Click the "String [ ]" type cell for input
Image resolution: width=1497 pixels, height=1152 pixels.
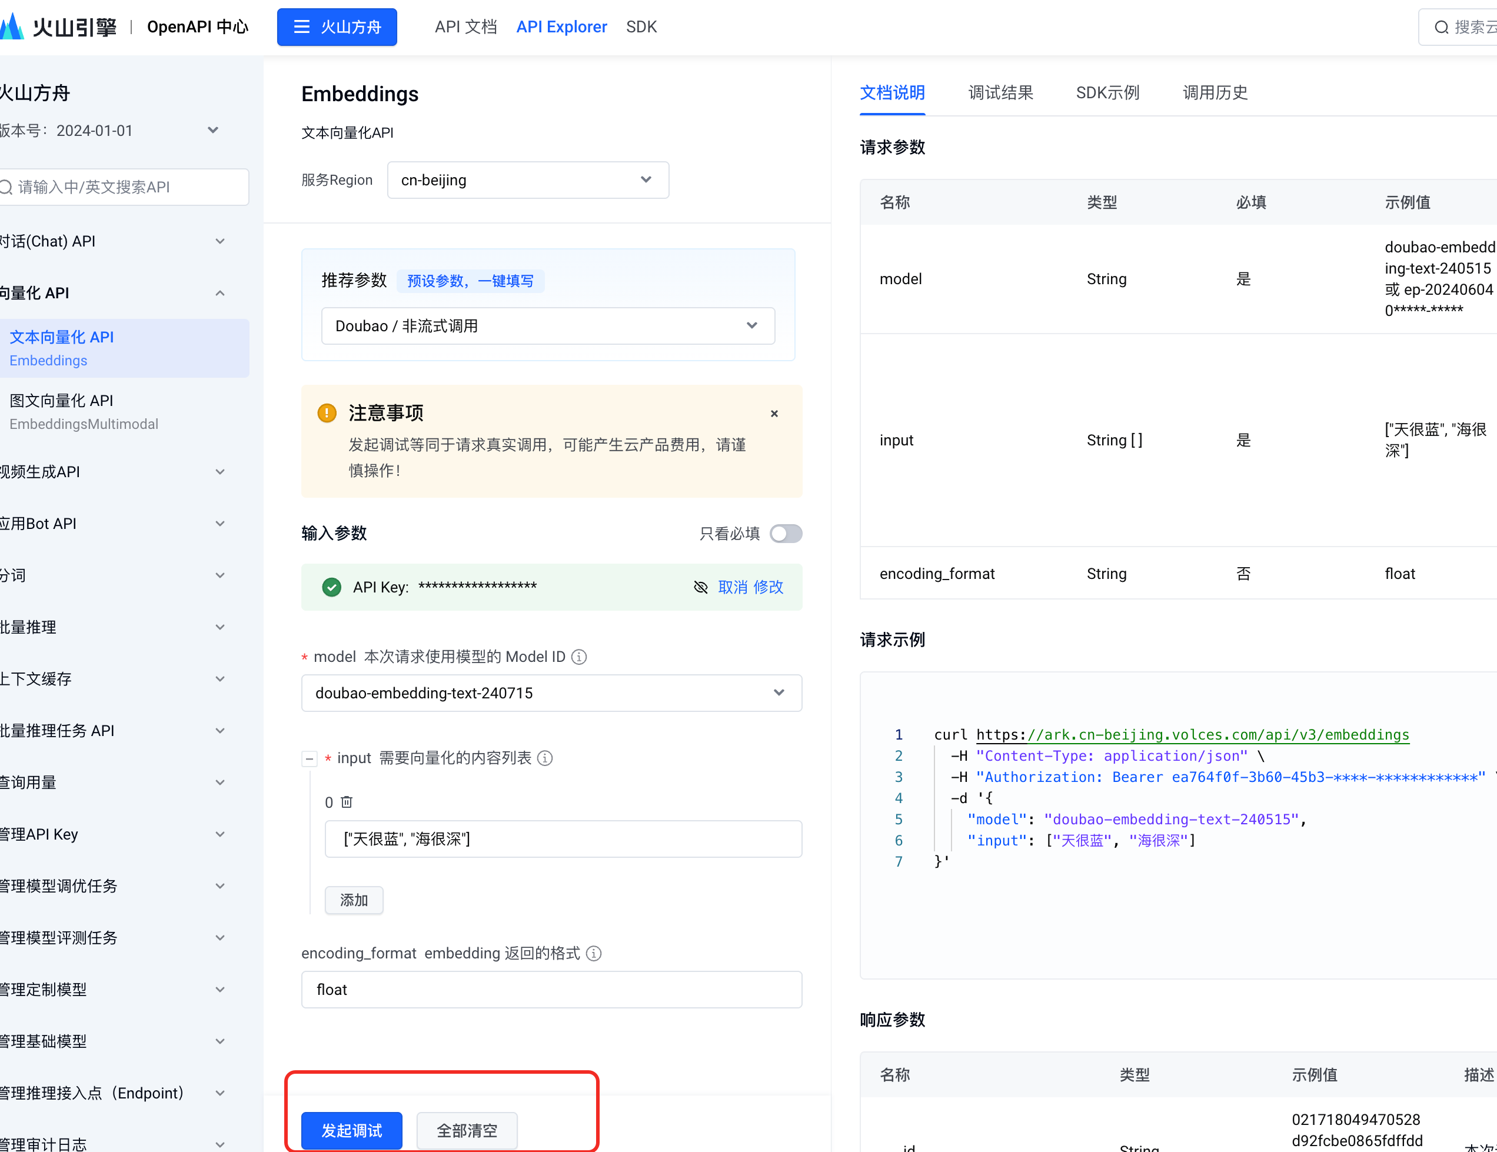1115,440
